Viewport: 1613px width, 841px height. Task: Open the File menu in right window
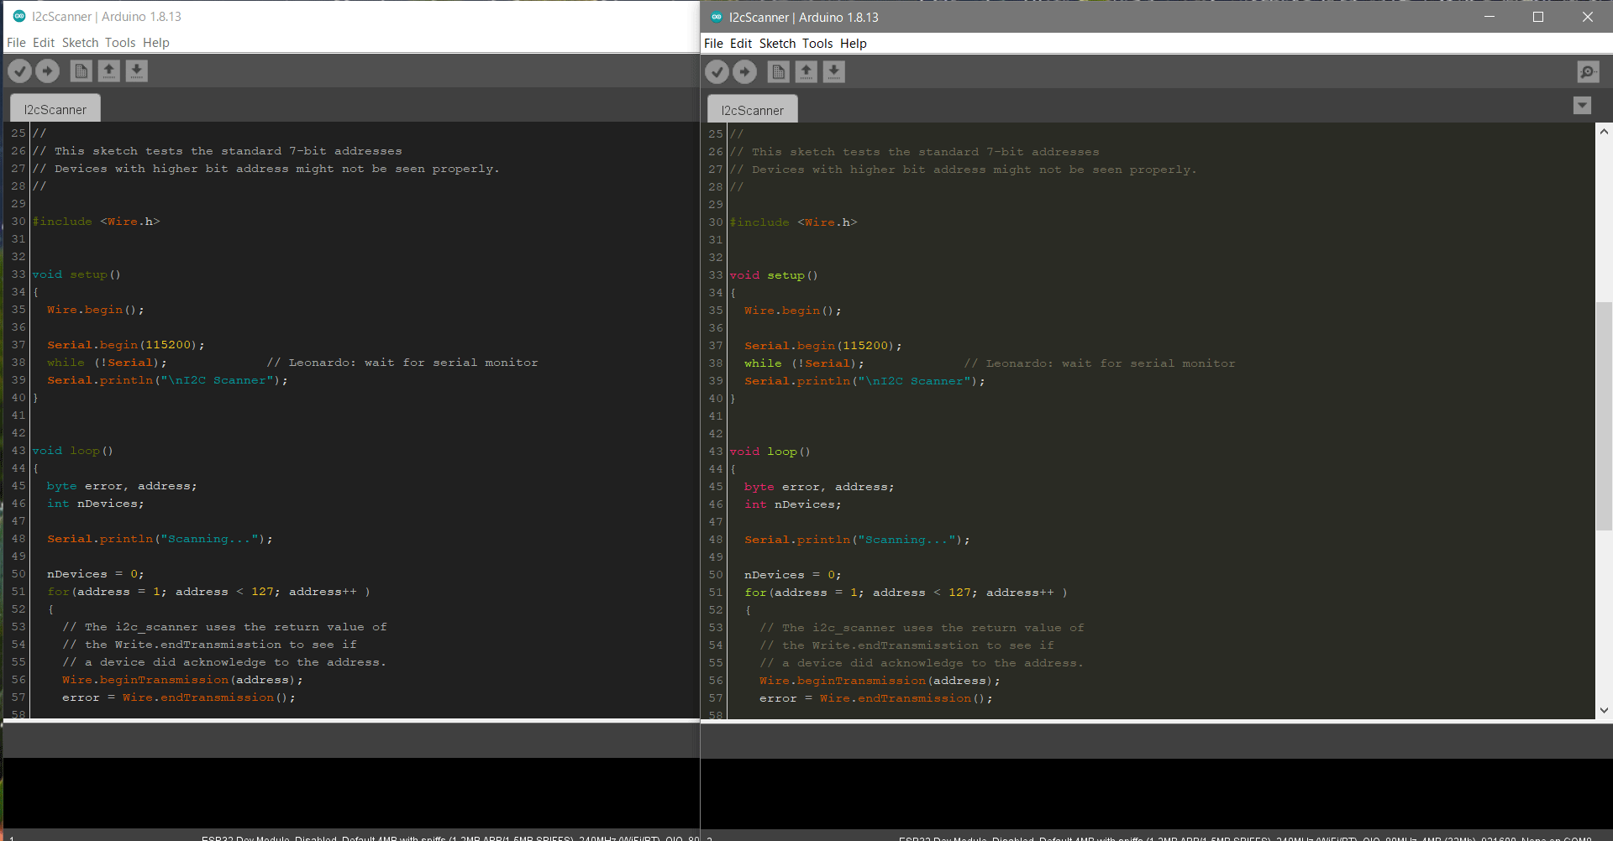click(x=713, y=44)
